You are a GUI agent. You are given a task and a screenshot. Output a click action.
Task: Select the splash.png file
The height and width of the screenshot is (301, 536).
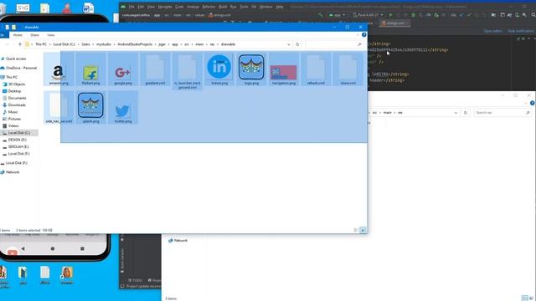(90, 108)
